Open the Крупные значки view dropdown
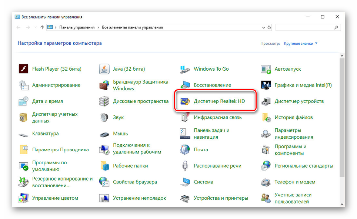The height and width of the screenshot is (219, 357). pos(301,43)
